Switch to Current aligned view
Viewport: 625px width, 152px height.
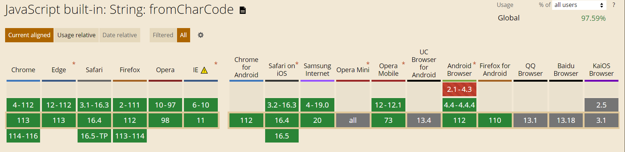coord(29,35)
